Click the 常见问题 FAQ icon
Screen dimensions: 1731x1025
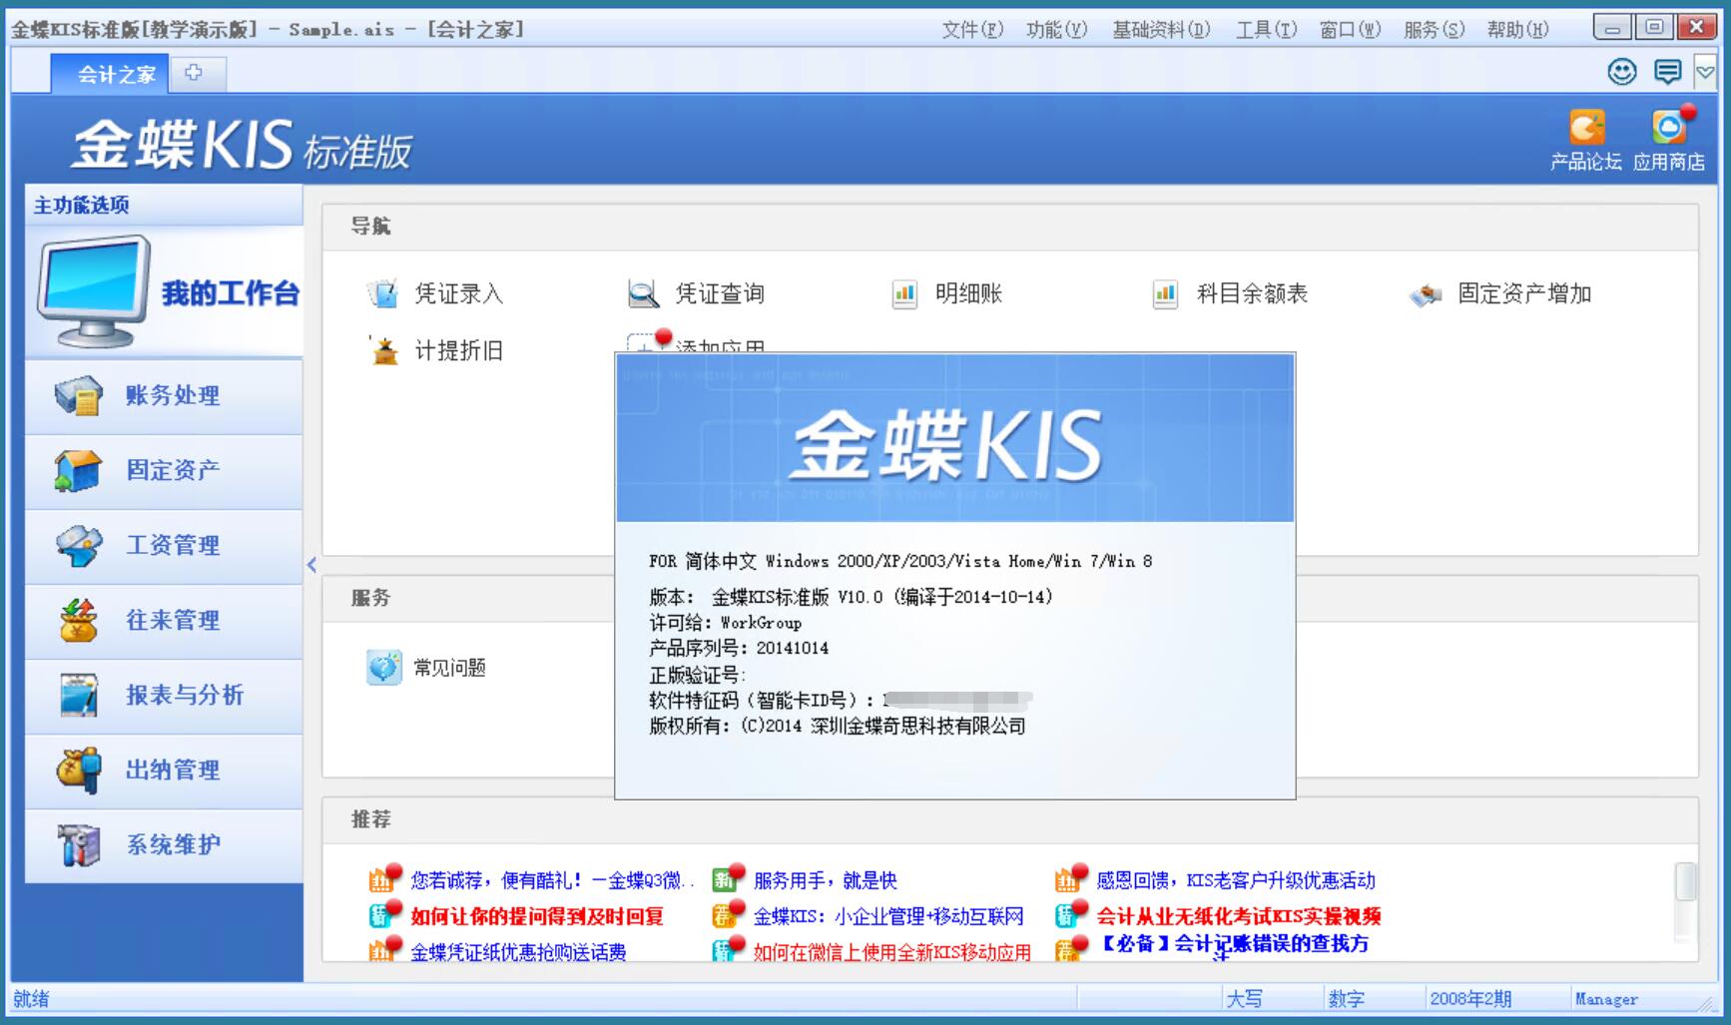[x=384, y=667]
